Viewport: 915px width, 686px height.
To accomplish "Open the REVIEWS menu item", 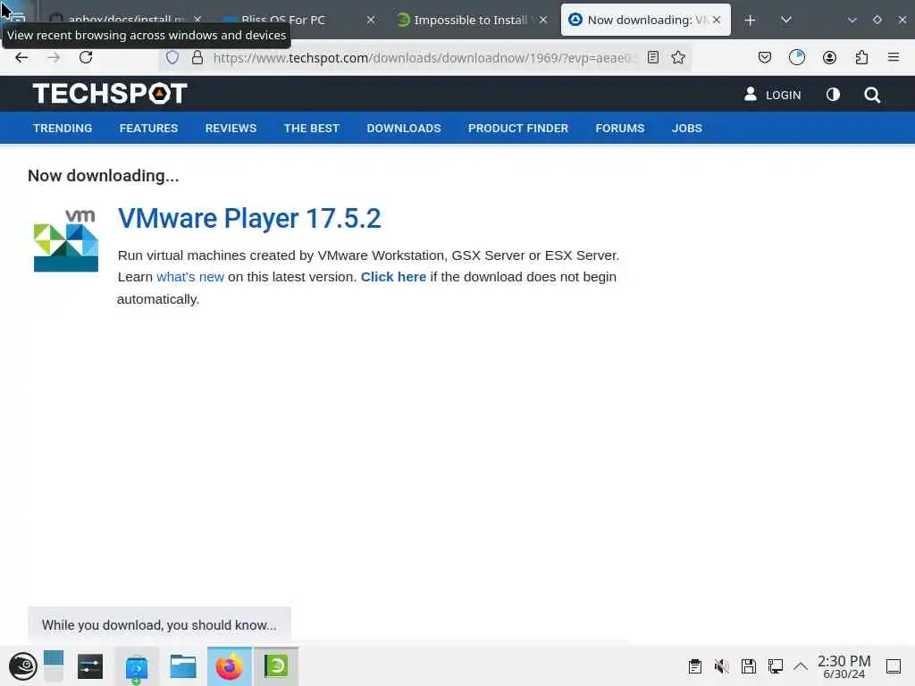I will point(231,128).
